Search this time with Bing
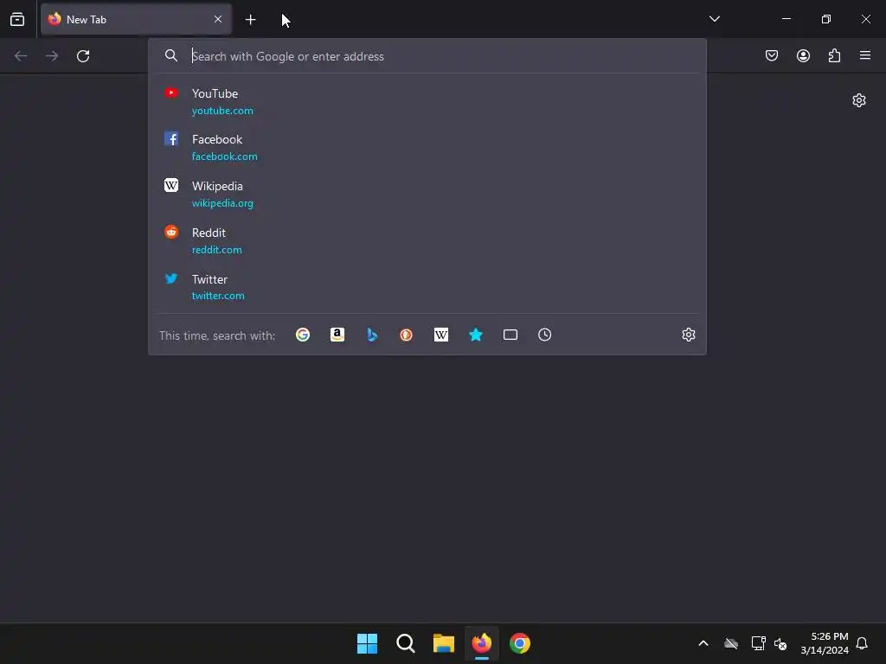The height and width of the screenshot is (664, 886). (x=372, y=335)
